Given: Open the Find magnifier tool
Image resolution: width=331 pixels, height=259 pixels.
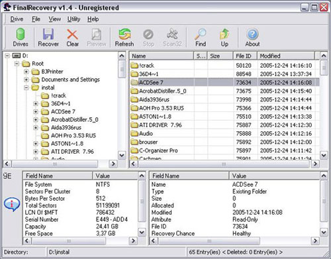Looking at the screenshot, I should pos(201,37).
